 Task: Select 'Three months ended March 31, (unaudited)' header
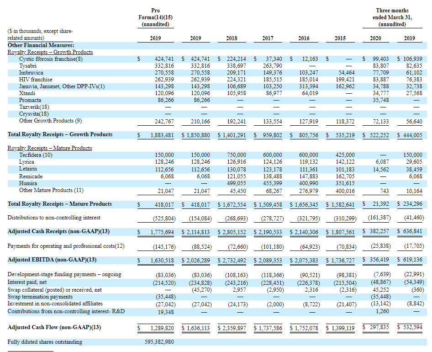pos(392,17)
